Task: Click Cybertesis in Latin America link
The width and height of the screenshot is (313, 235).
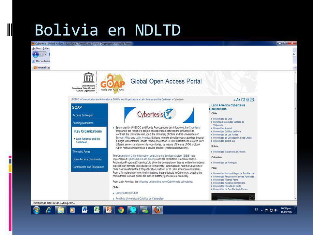Action: click(x=142, y=159)
